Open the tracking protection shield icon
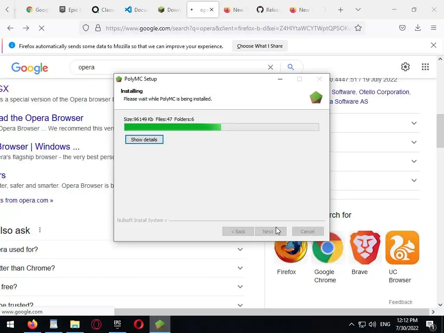The width and height of the screenshot is (444, 333). coord(86,28)
